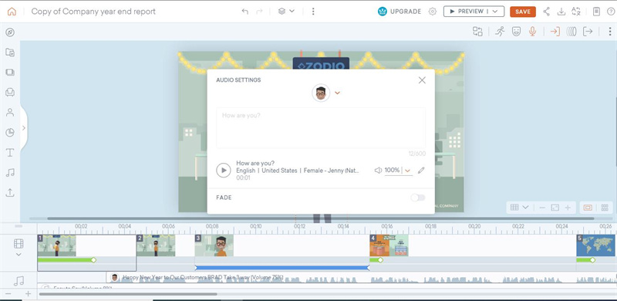Screen dimensions: 617x301
Task: Select the character avatar in dialog
Action: [321, 93]
